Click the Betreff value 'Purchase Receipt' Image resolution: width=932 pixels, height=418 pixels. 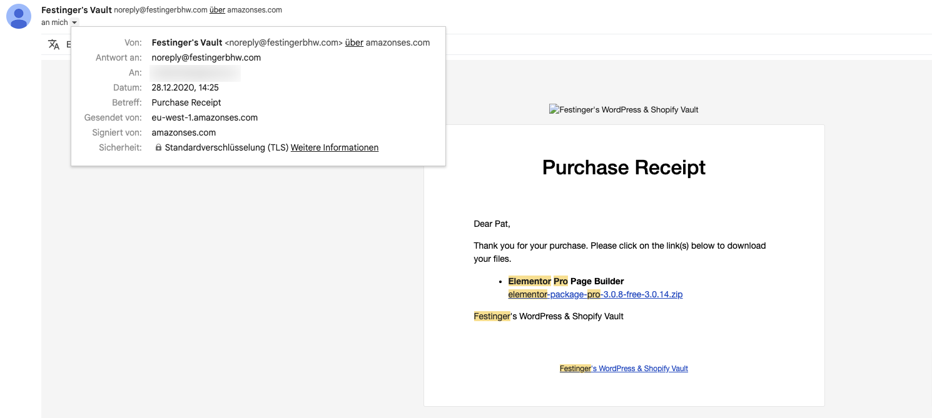pos(186,103)
